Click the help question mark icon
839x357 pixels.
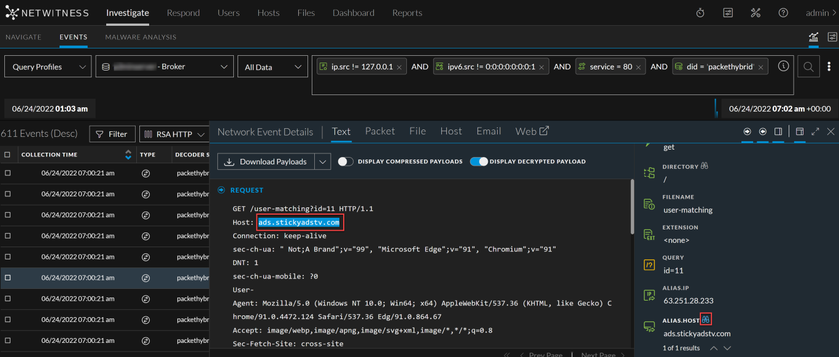coord(783,13)
